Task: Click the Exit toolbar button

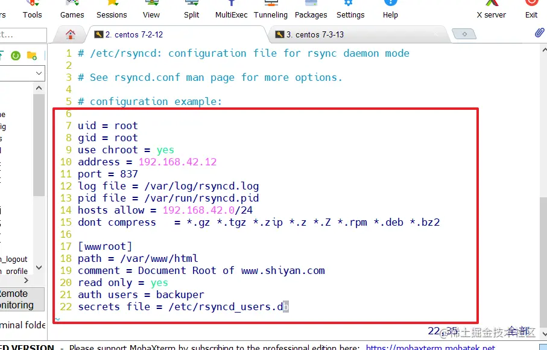Action: coord(531,10)
